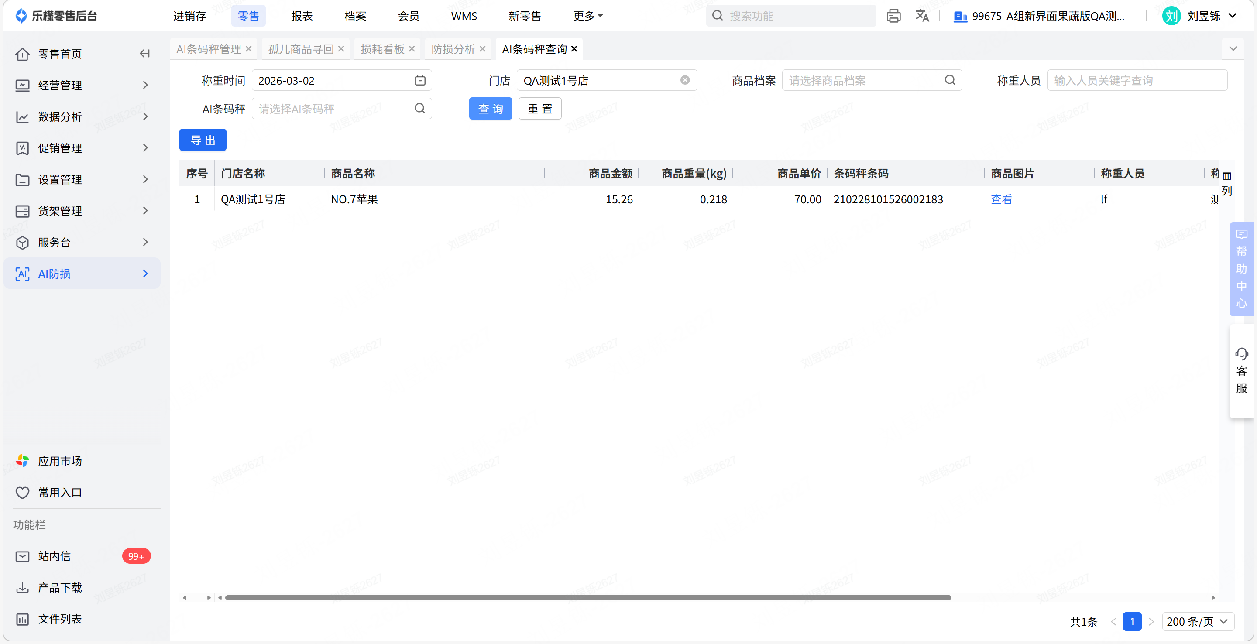Clear the QA测试1号店 store selection
Image resolution: width=1257 pixels, height=644 pixels.
click(x=685, y=80)
